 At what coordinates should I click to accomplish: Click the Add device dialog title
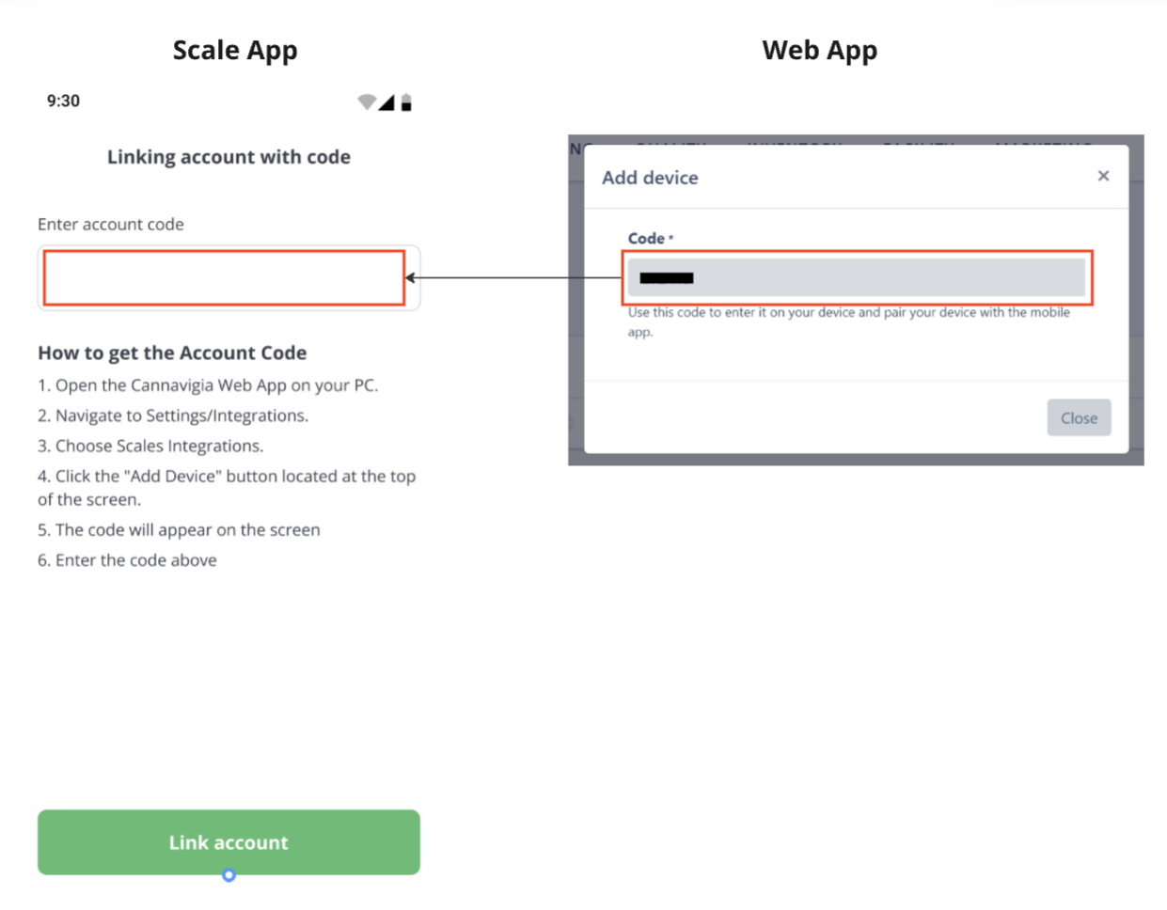coord(650,178)
